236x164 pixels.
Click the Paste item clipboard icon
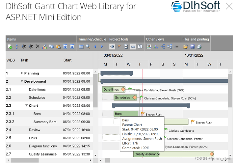58,47
